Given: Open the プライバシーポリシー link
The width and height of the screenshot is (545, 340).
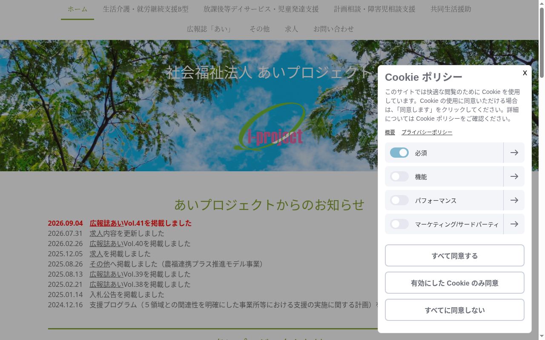Looking at the screenshot, I should coord(427,132).
